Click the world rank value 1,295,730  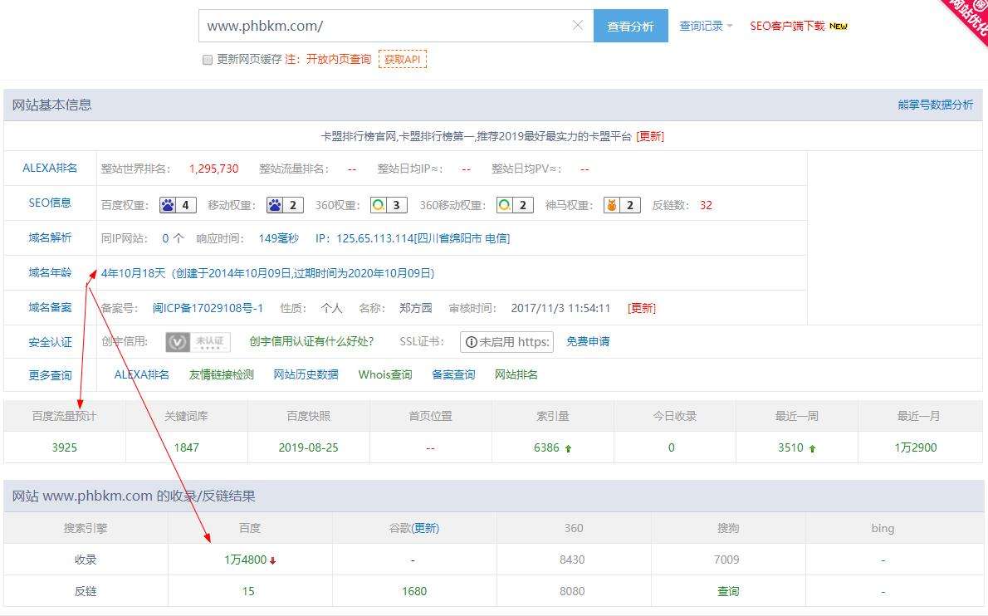(213, 169)
